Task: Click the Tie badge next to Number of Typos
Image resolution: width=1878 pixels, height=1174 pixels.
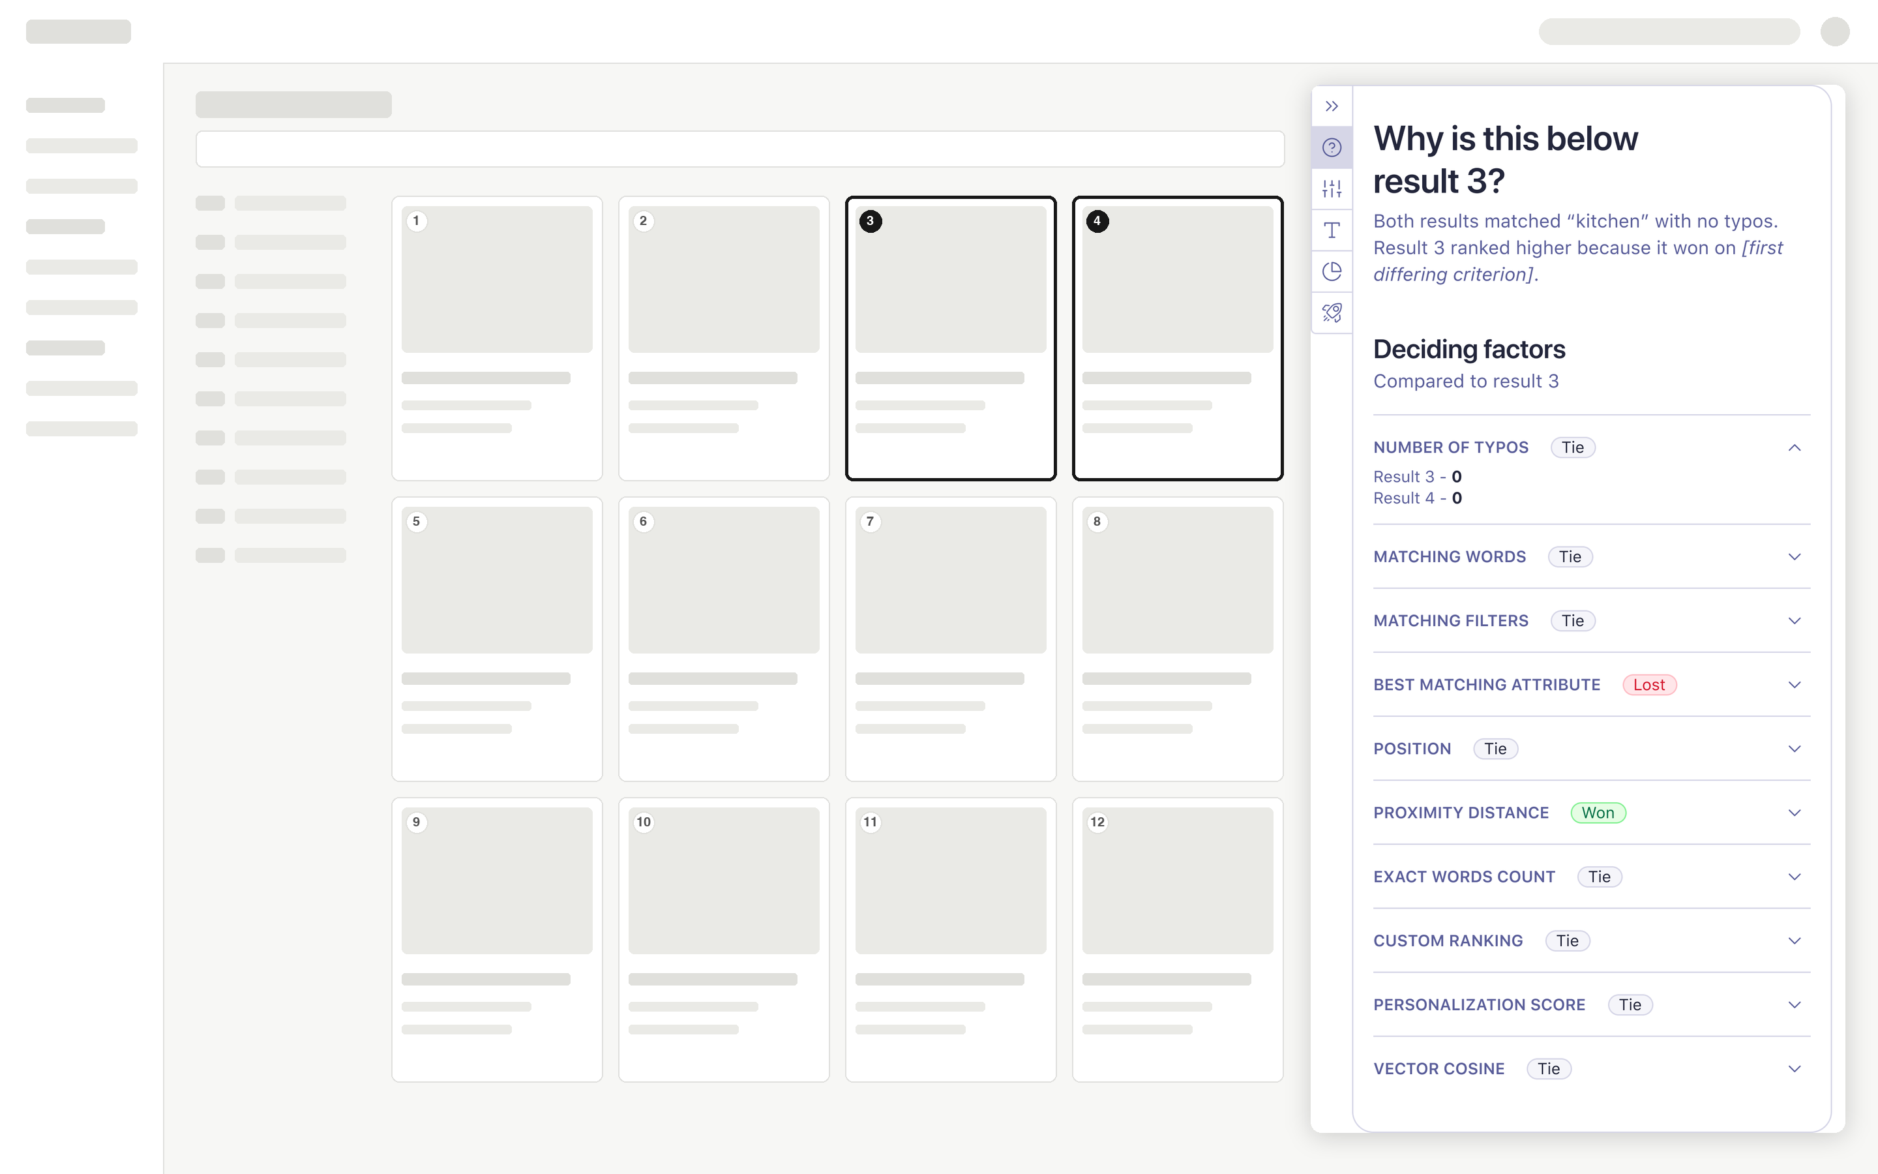Action: [1572, 447]
